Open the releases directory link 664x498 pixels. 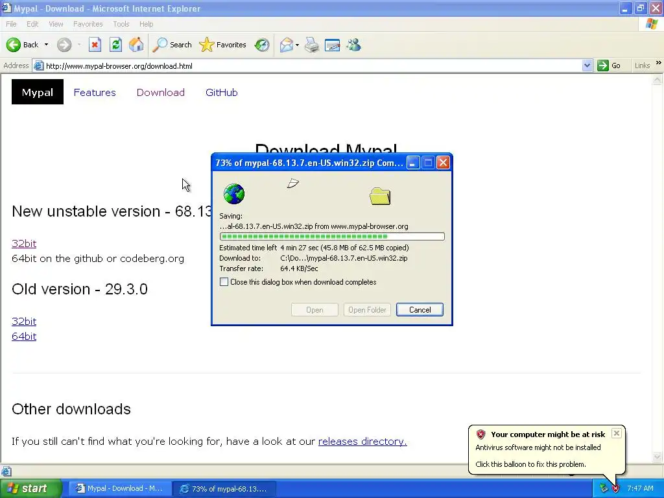(362, 441)
